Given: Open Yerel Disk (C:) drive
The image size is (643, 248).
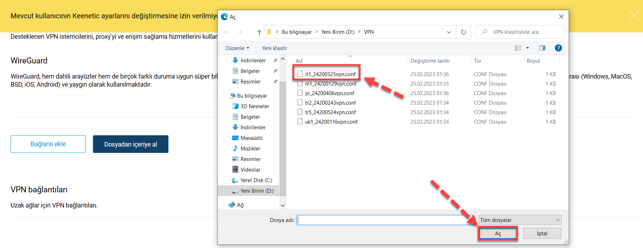Looking at the screenshot, I should 256,180.
